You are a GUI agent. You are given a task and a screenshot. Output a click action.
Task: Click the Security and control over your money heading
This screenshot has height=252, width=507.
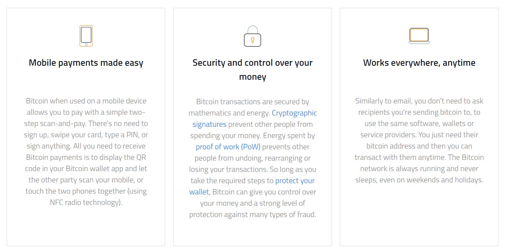(252, 70)
